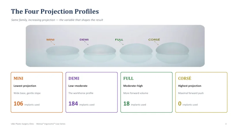Click the DEMI card heading
The image size is (231, 128).
tap(74, 79)
